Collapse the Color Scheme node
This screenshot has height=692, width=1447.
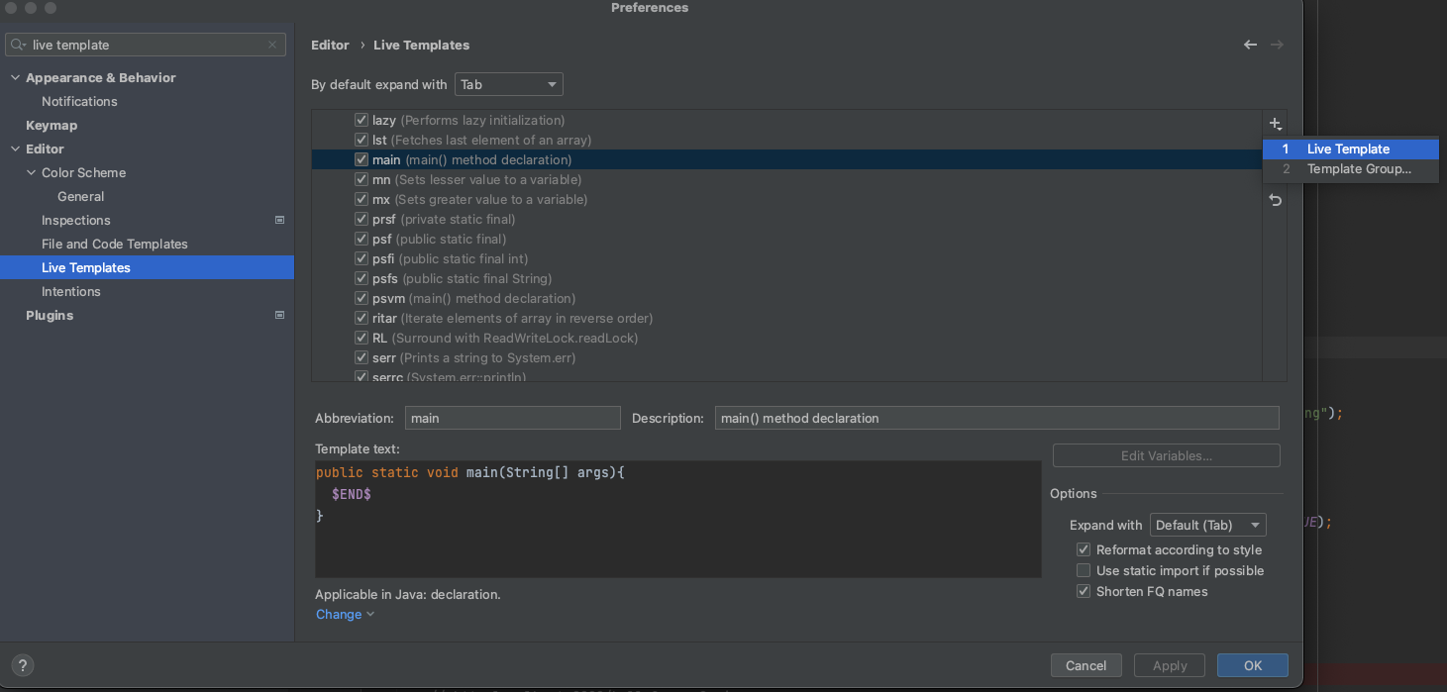pyautogui.click(x=31, y=172)
